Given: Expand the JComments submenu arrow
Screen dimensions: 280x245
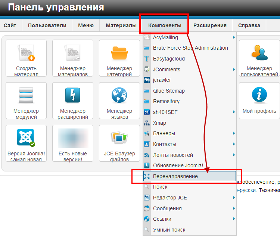Looking at the screenshot, I should coord(234,69).
